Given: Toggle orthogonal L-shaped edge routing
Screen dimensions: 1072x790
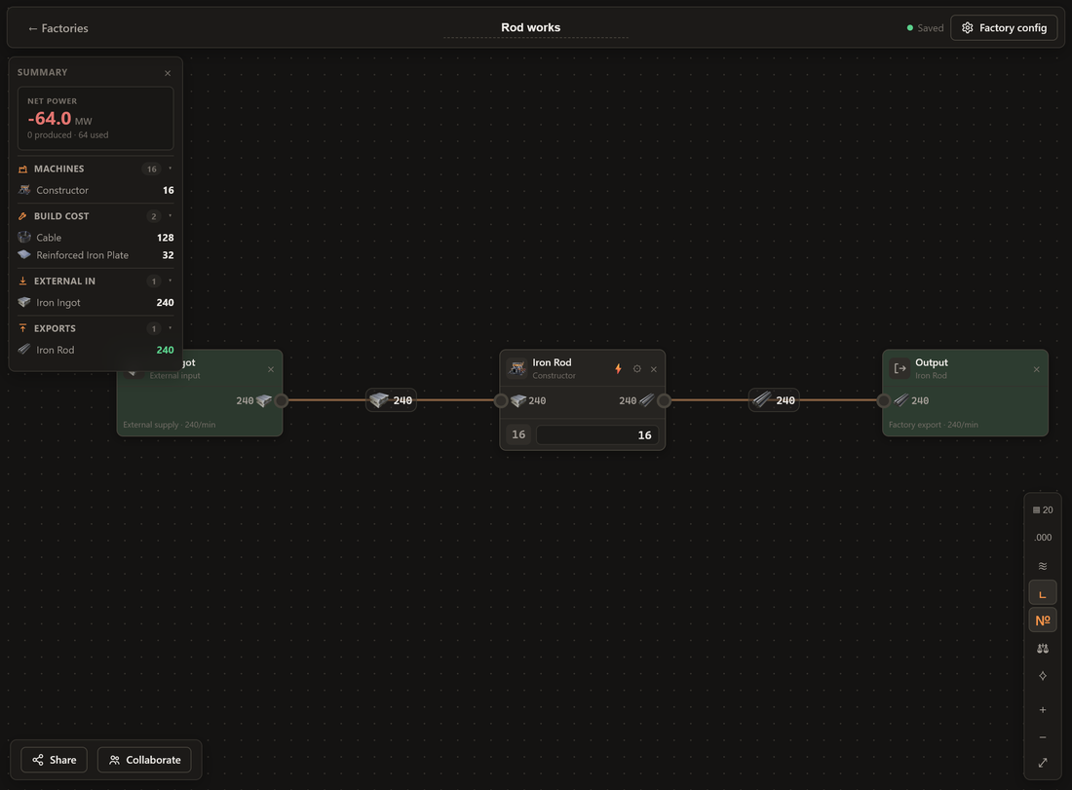Looking at the screenshot, I should [x=1043, y=593].
